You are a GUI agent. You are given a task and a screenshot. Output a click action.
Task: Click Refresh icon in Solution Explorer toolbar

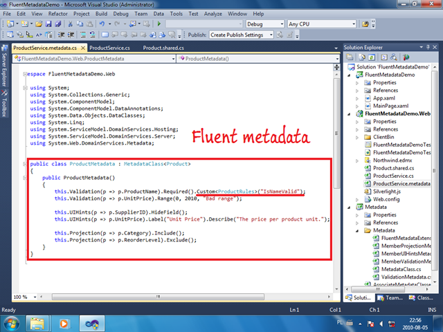372,57
